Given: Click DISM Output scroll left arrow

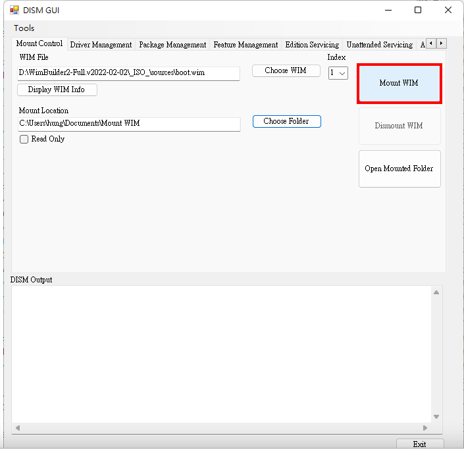Looking at the screenshot, I should pos(18,428).
